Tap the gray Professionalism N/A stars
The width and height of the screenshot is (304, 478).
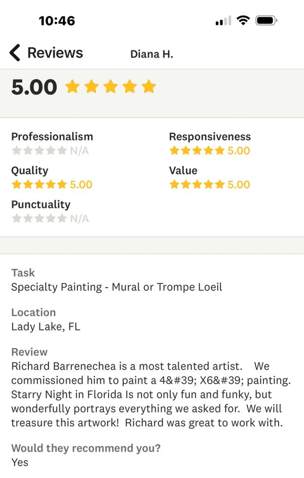point(39,150)
